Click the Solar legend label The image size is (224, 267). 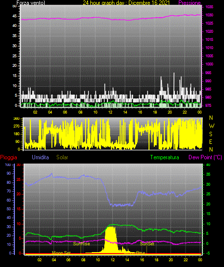point(62,157)
